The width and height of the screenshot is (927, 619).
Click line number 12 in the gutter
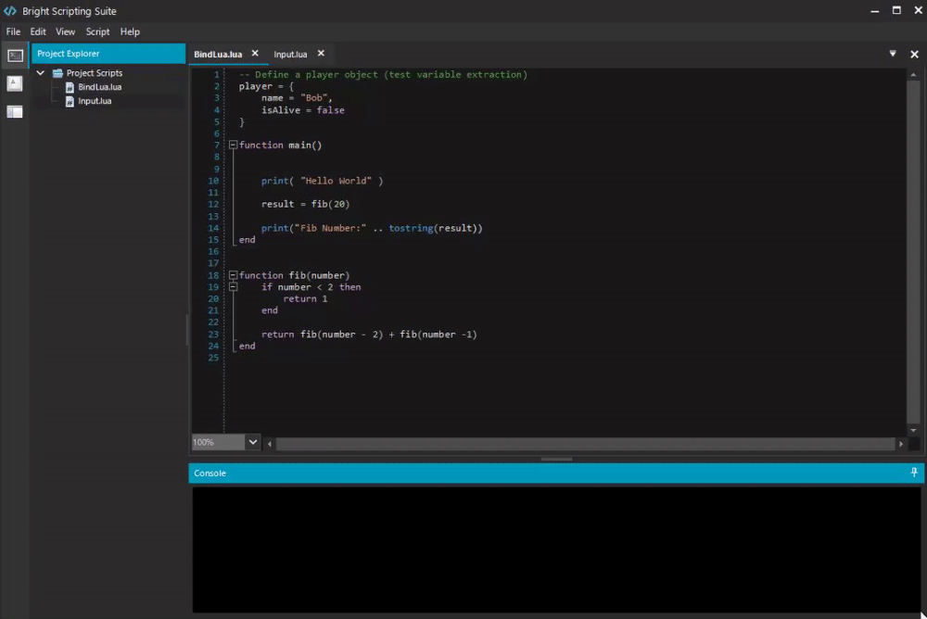[x=213, y=205]
